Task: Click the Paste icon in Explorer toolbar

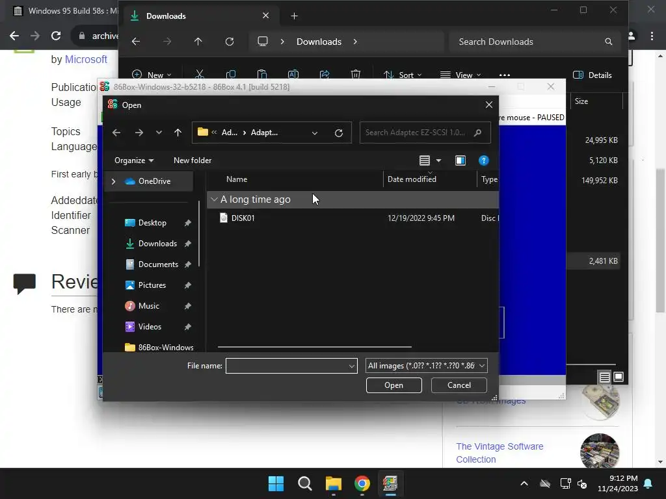Action: [x=262, y=75]
